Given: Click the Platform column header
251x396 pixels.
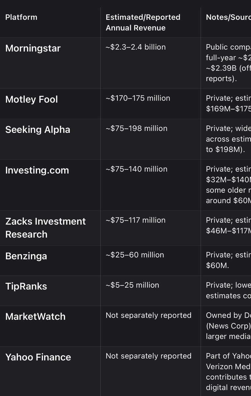Looking at the screenshot, I should tap(21, 17).
